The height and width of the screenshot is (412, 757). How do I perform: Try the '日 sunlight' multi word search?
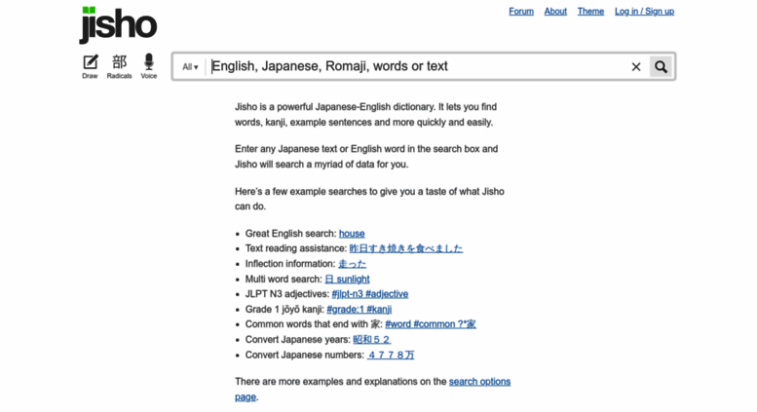[347, 279]
